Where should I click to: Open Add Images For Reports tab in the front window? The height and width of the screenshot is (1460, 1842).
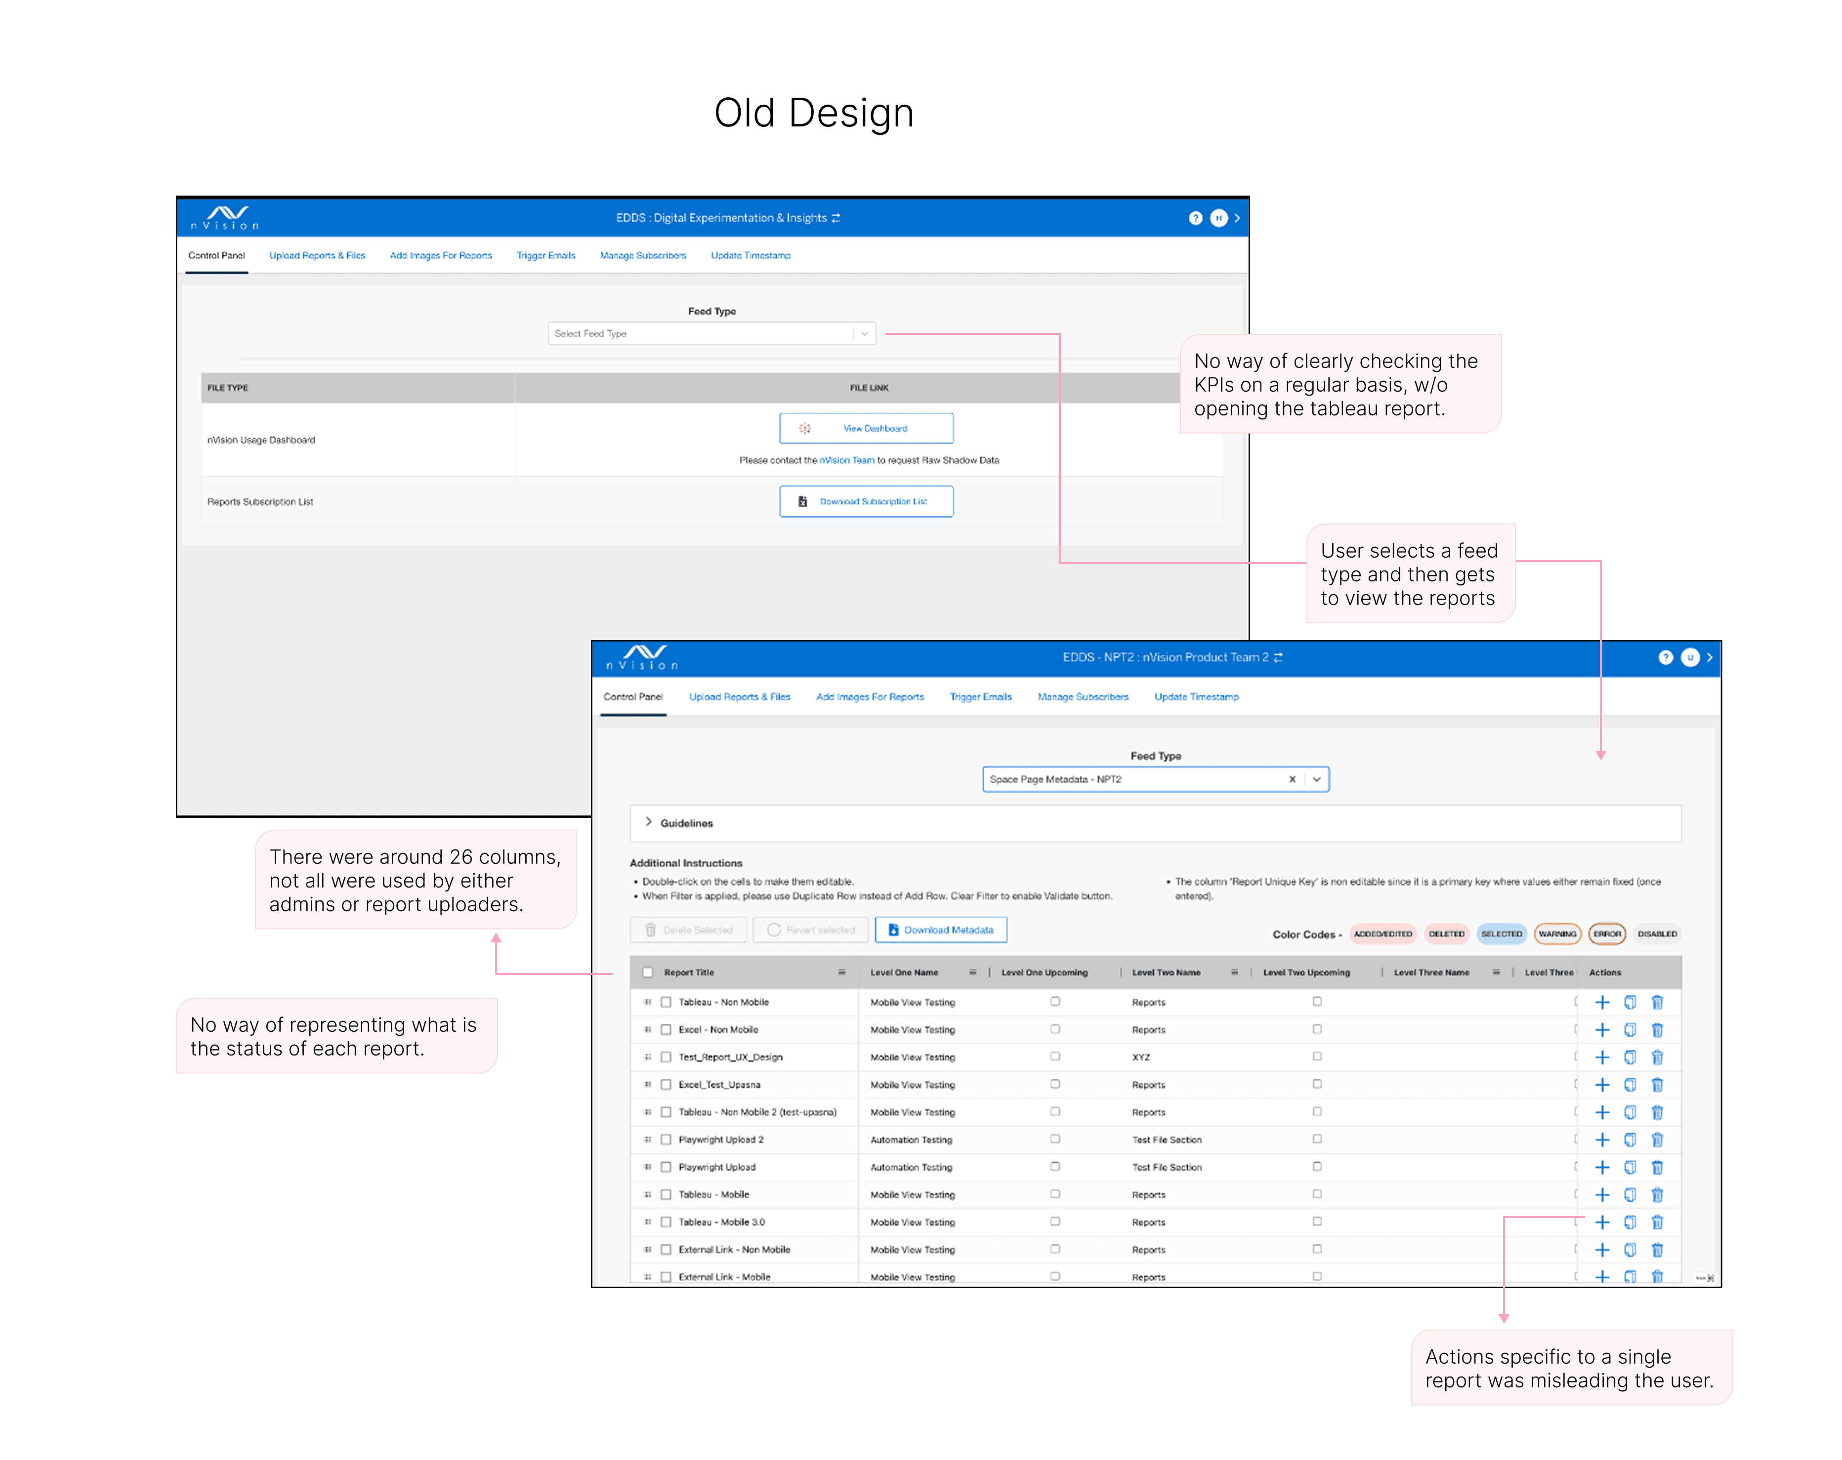coord(870,697)
